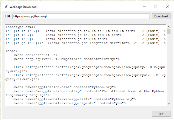Click the 'if gt IE 8' comment line
The image size is (174, 120).
(x=86, y=43)
